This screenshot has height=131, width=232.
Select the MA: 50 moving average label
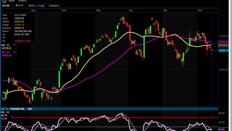6,52
